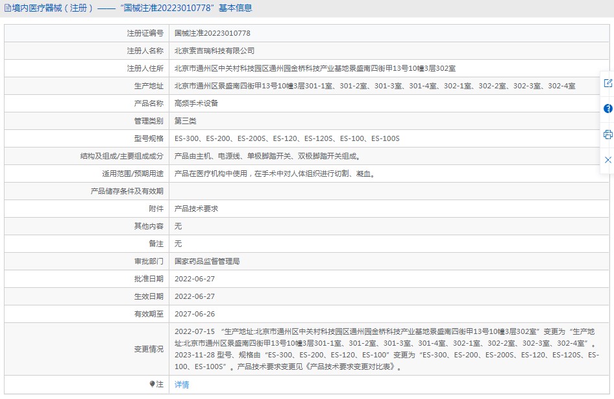Click the expiry date 2027-06-26
Viewport: 614px width, 399px height.
tap(195, 314)
